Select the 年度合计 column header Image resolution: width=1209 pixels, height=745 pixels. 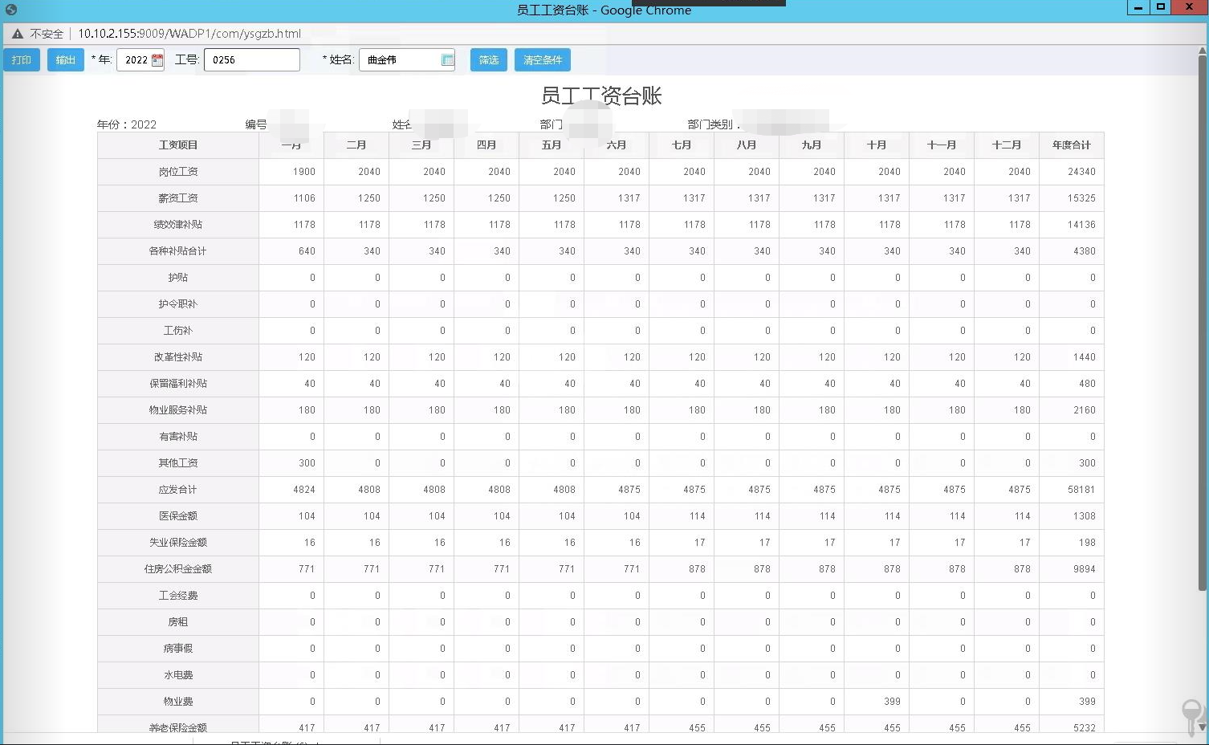point(1072,145)
